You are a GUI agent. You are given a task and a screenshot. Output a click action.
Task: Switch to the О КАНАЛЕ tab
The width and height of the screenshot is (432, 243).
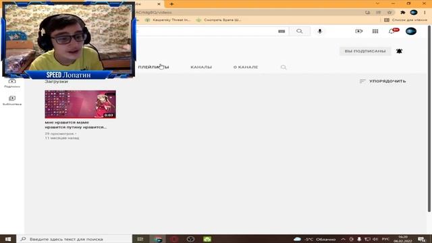coord(246,67)
